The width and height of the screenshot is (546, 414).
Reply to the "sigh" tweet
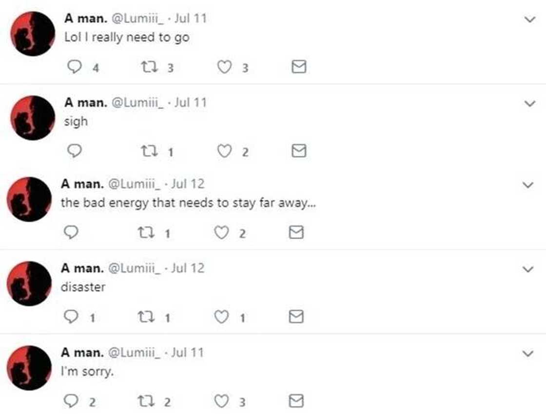74,151
